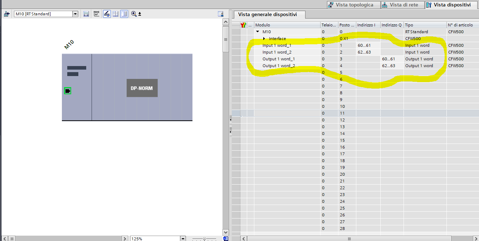Open the 125% zoom level dropdown
This screenshot has width=479, height=241.
(x=183, y=238)
